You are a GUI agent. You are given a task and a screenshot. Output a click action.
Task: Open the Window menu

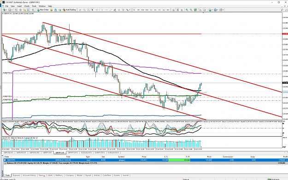[42, 6]
